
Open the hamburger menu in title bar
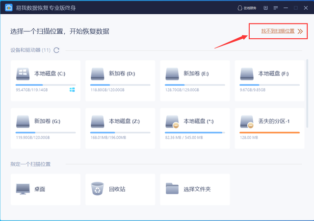click(x=276, y=8)
